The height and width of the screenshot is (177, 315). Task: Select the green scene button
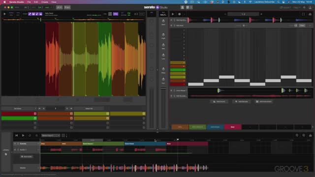click(x=197, y=127)
